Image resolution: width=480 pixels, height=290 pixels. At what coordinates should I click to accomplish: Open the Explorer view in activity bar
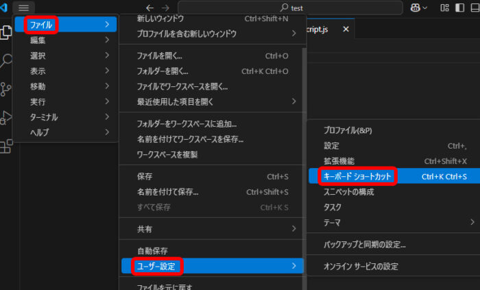pyautogui.click(x=7, y=32)
